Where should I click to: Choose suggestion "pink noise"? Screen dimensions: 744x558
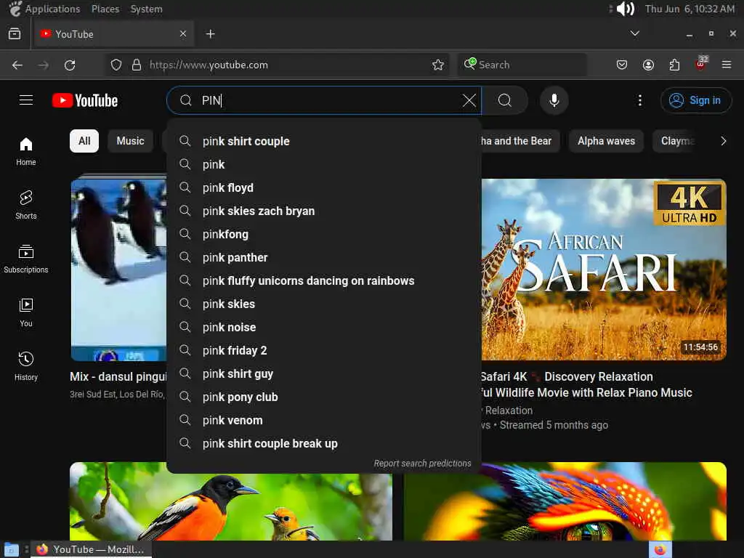(323, 327)
